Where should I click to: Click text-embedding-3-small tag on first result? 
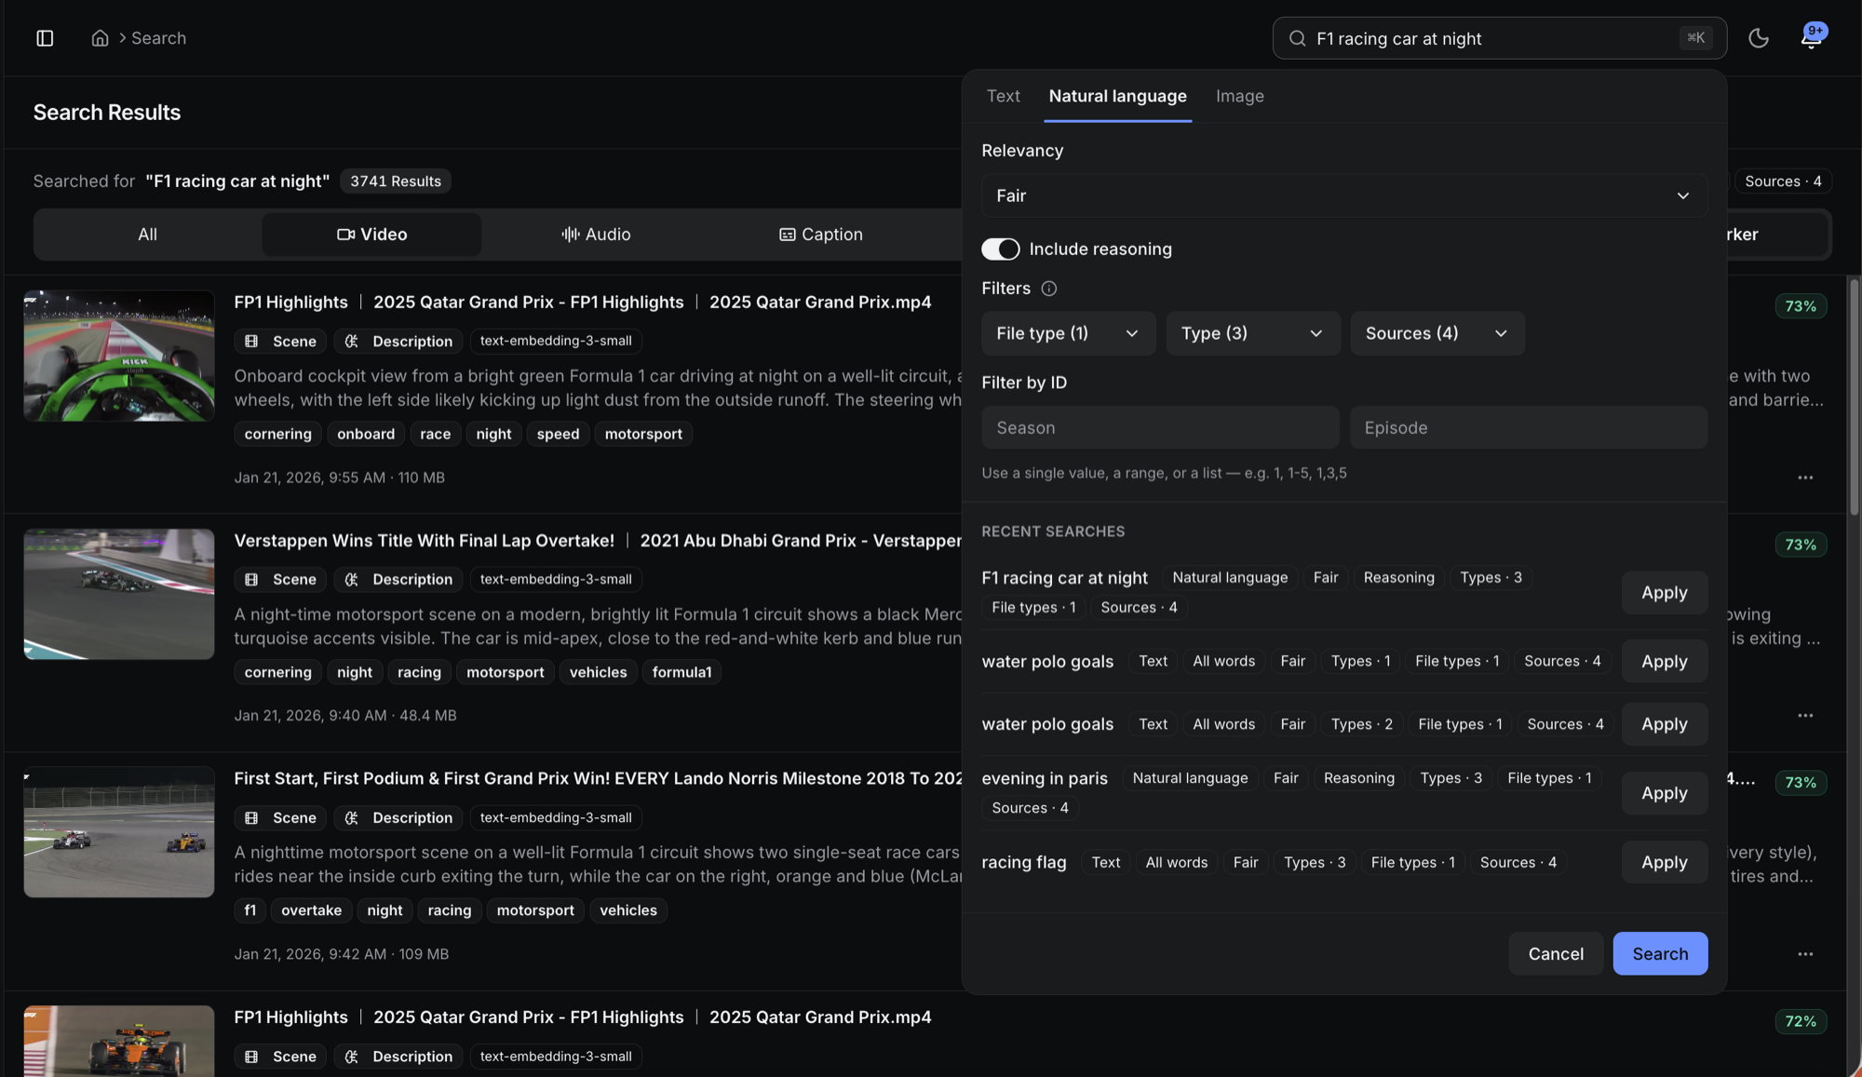(556, 342)
